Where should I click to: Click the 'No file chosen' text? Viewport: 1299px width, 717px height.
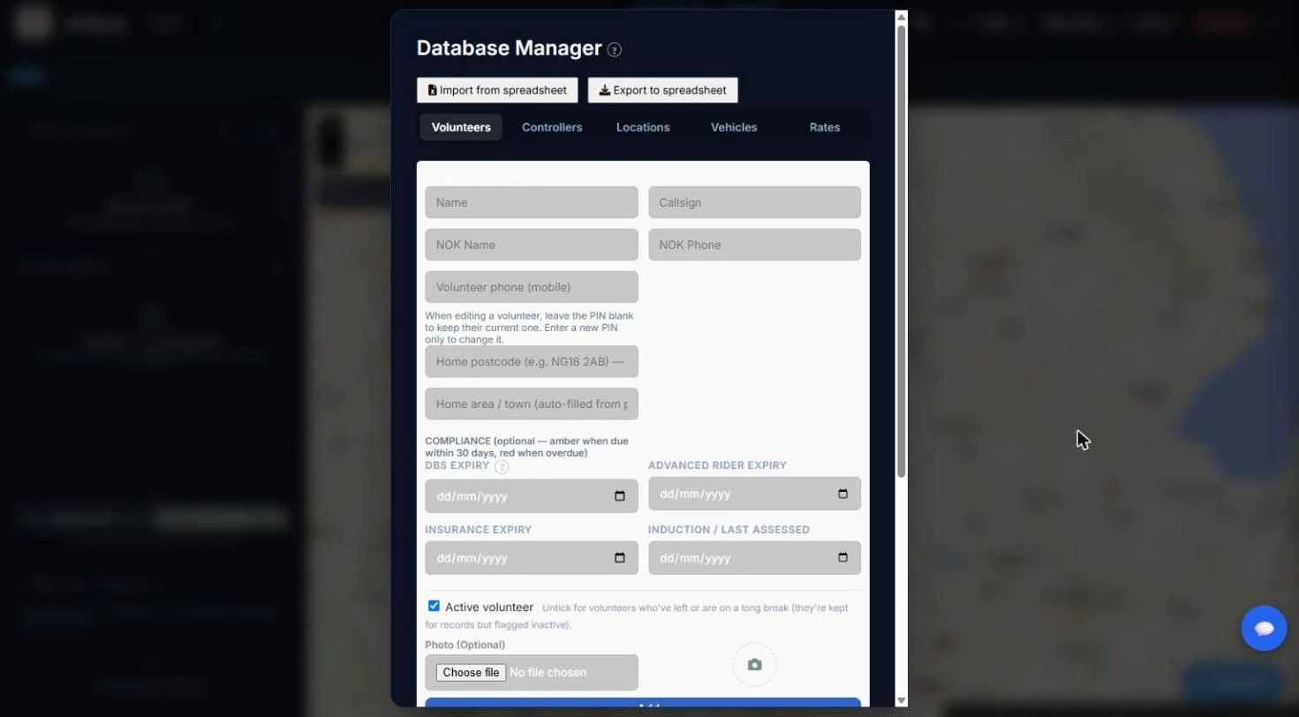(548, 673)
